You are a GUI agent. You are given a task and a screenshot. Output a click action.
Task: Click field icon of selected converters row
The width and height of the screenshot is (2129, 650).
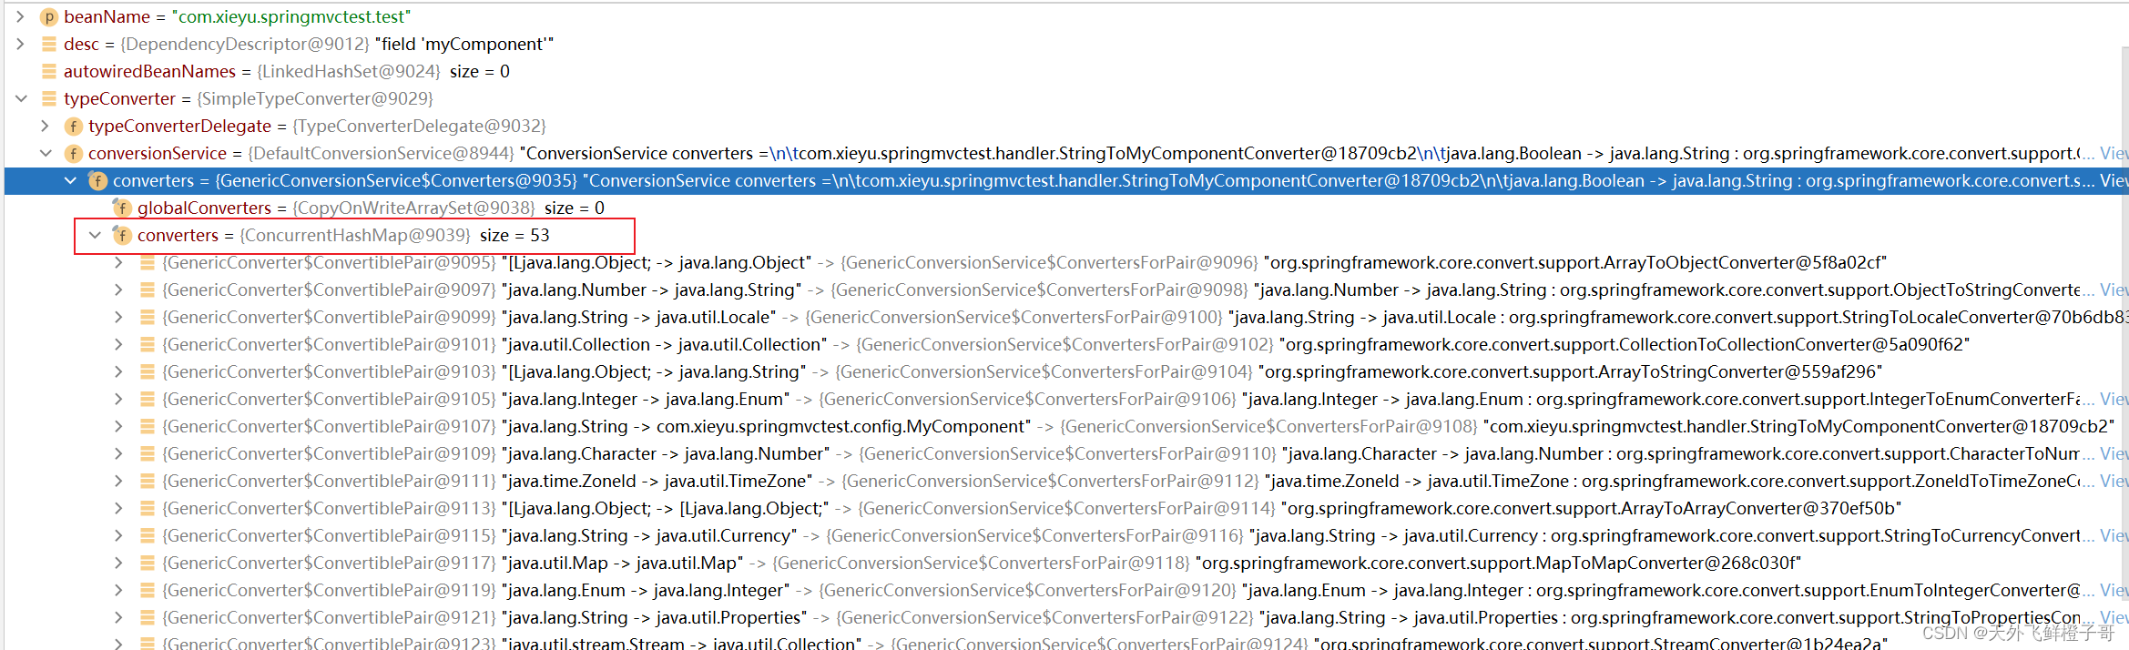click(98, 180)
